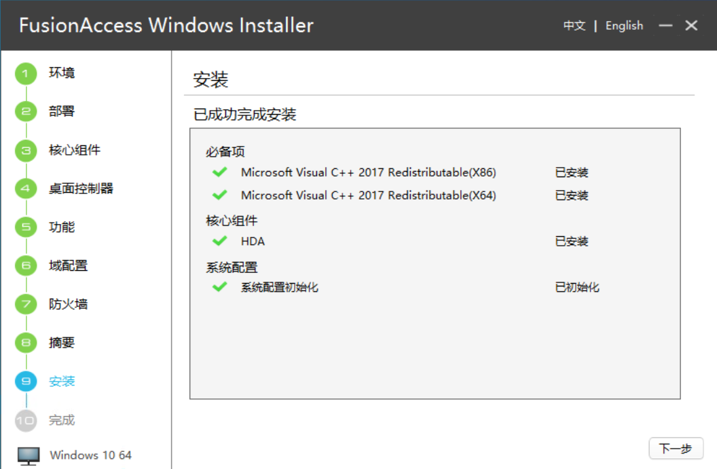Select step 4 桌面控制器 circle icon
The height and width of the screenshot is (469, 717).
[26, 189]
